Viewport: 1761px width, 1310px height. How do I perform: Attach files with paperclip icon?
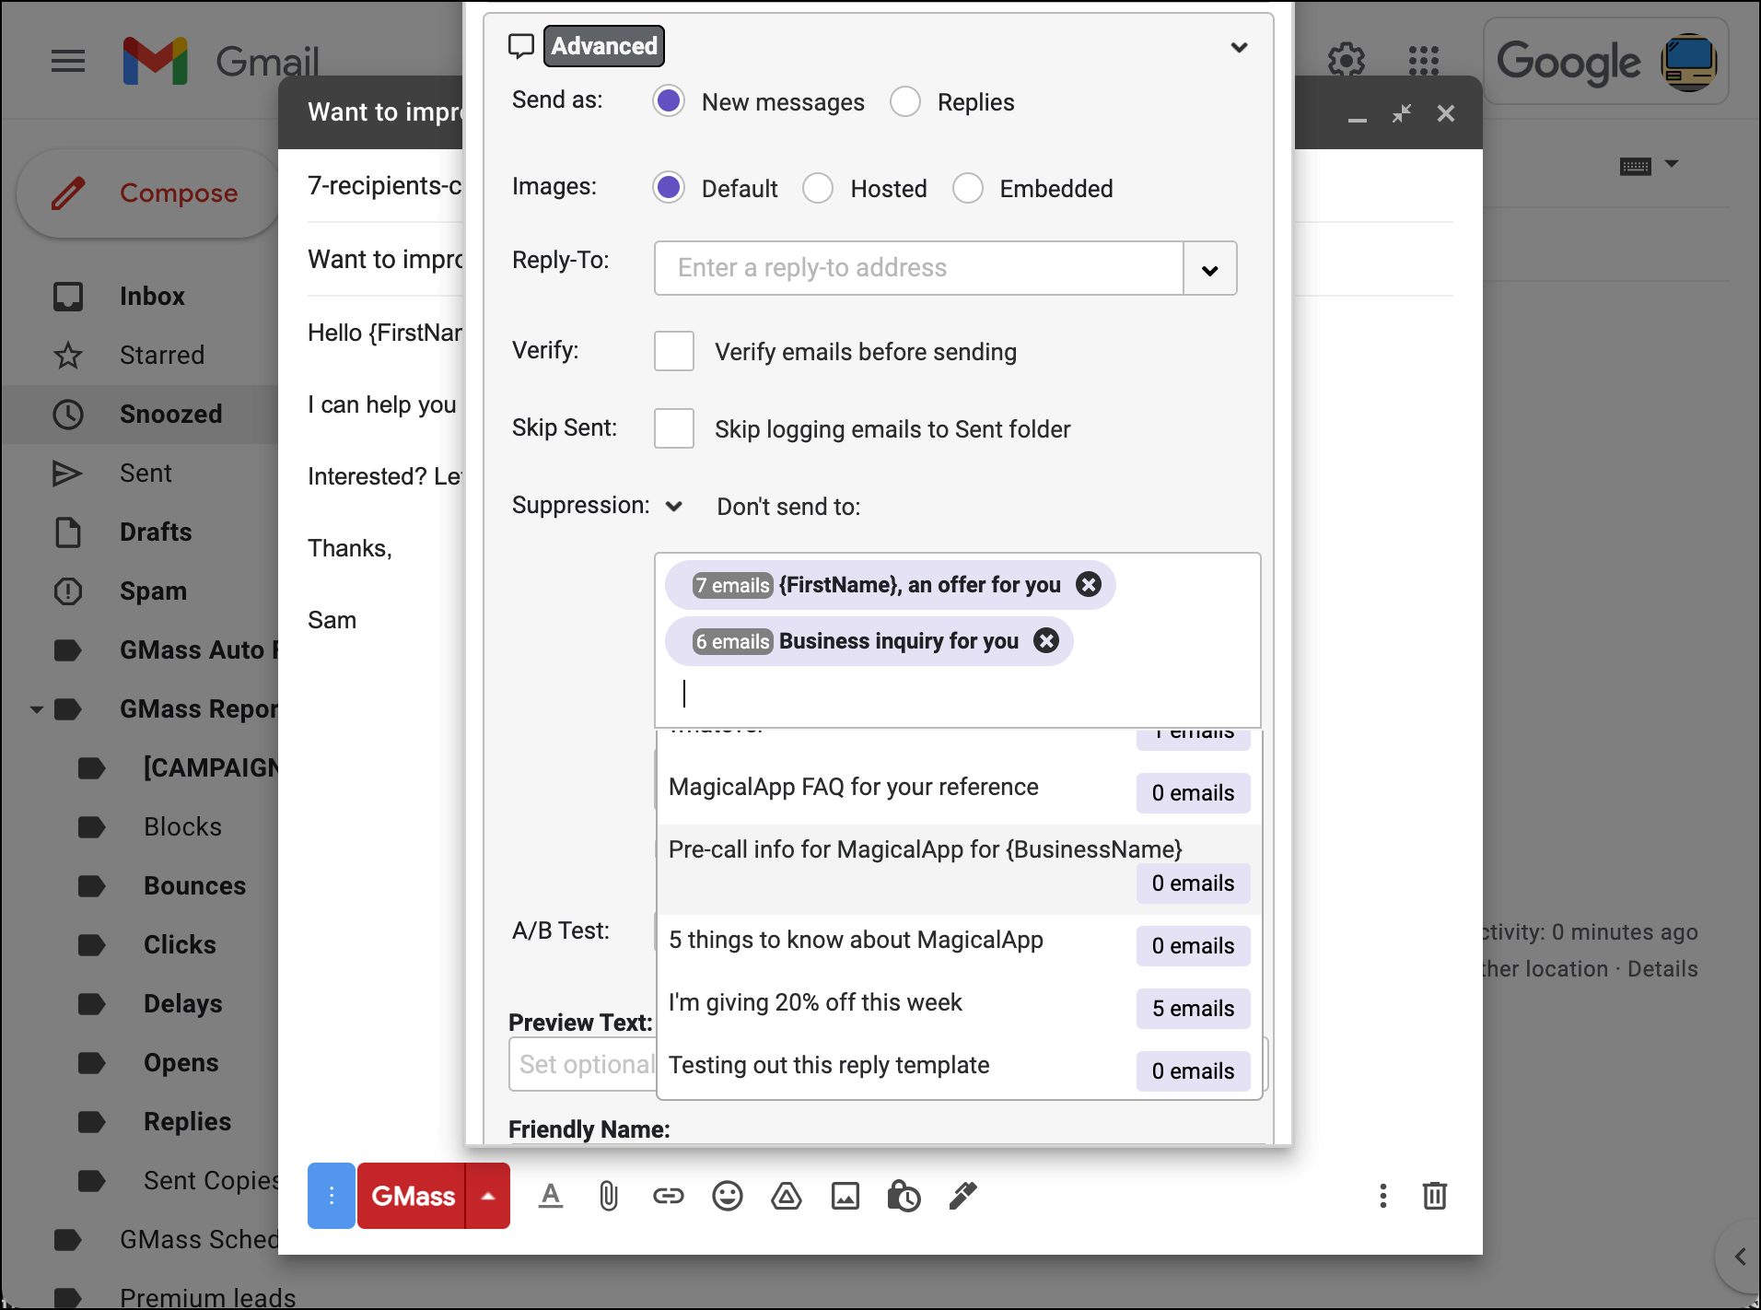(609, 1196)
